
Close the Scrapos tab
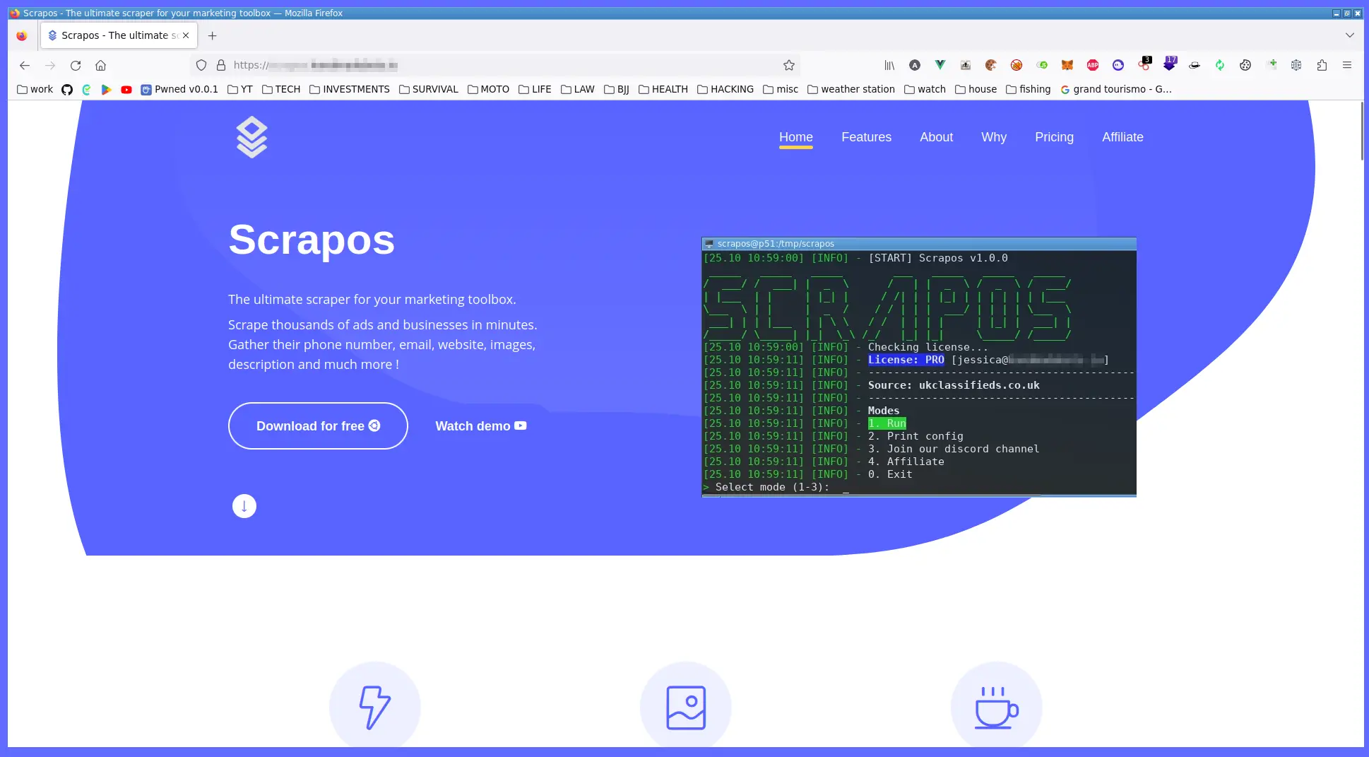[186, 35]
